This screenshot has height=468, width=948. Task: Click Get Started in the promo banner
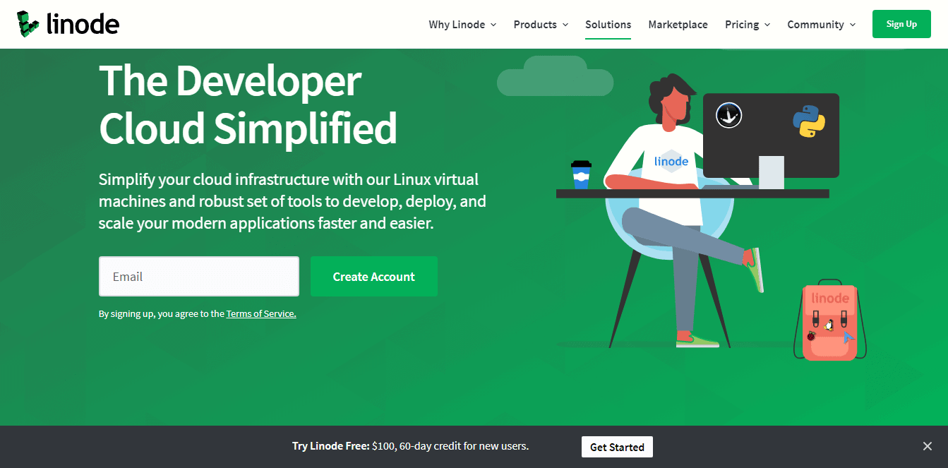(616, 446)
